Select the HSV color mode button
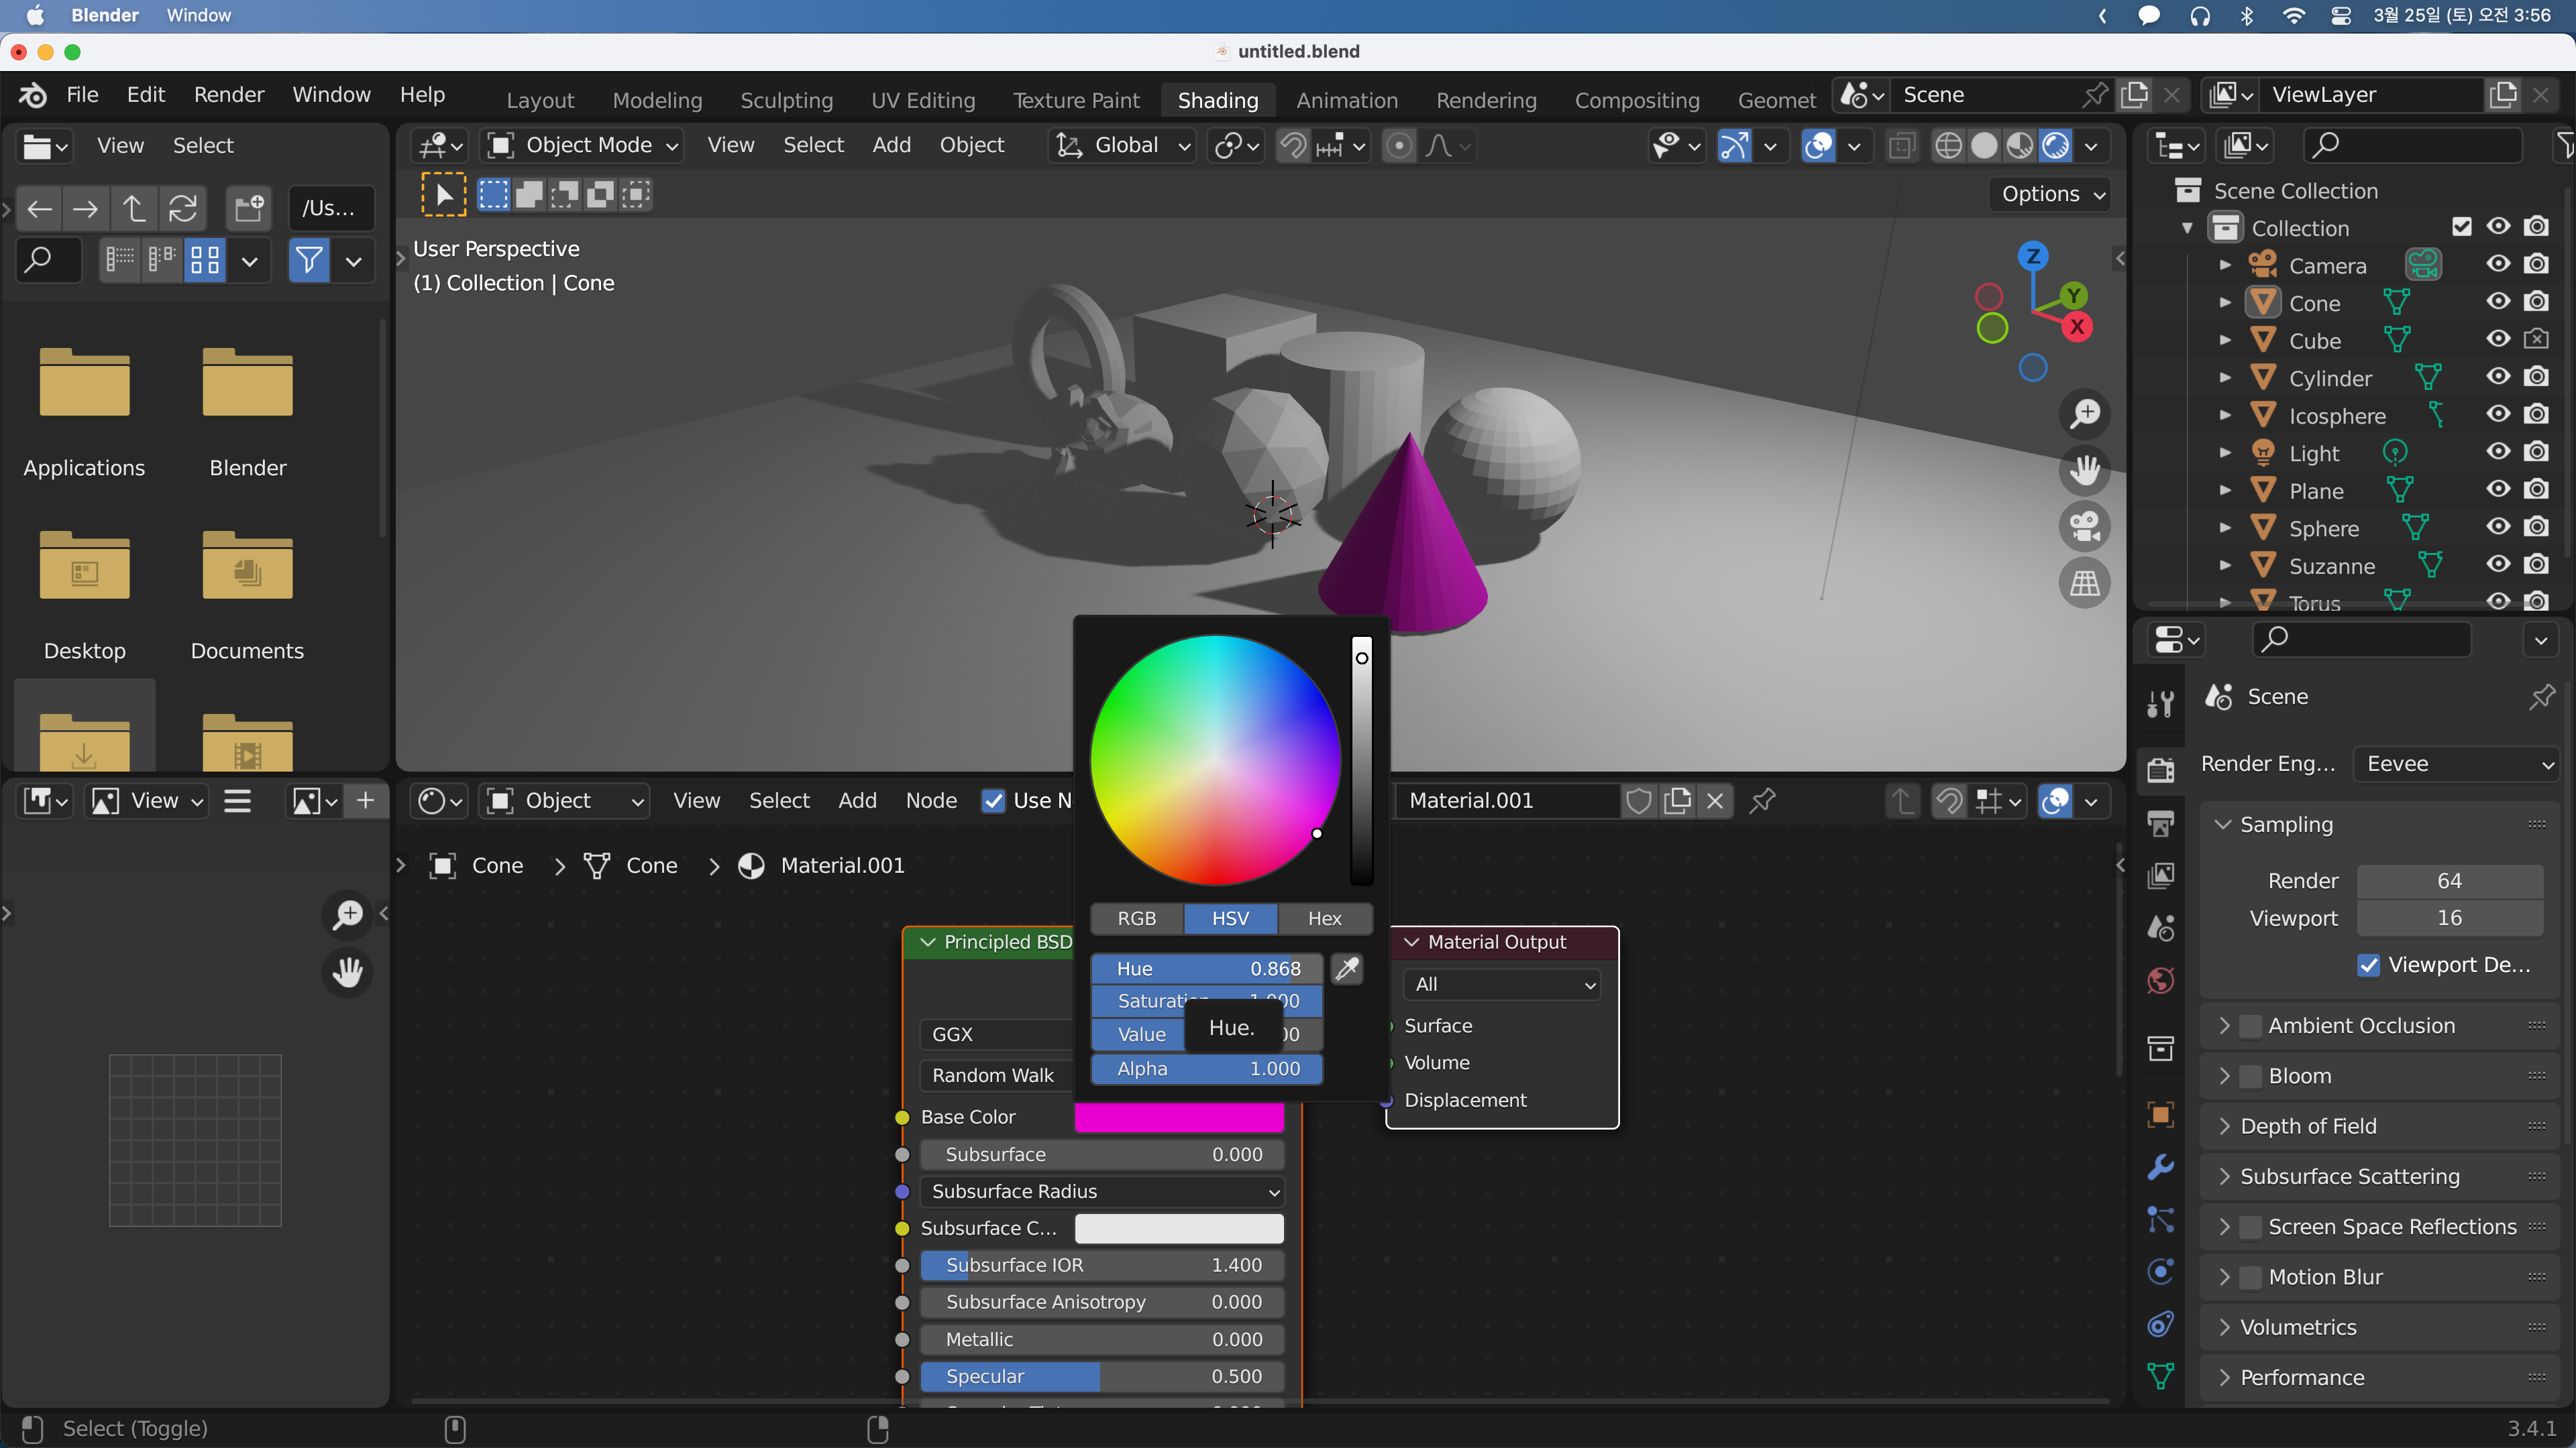2576x1448 pixels. pos(1230,918)
